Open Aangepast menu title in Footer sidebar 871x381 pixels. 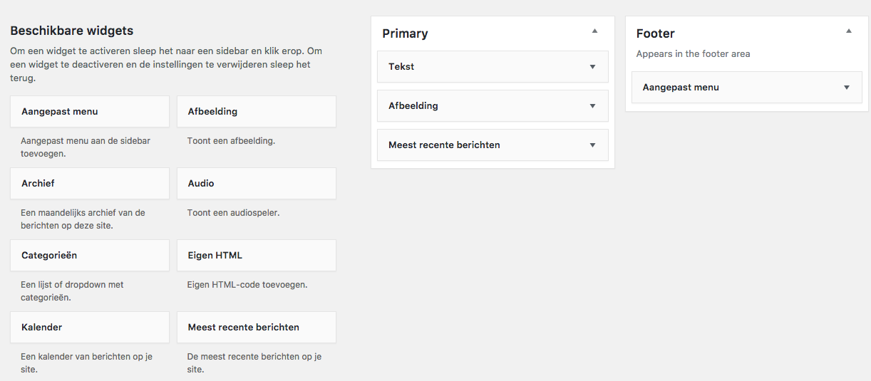[x=681, y=88]
